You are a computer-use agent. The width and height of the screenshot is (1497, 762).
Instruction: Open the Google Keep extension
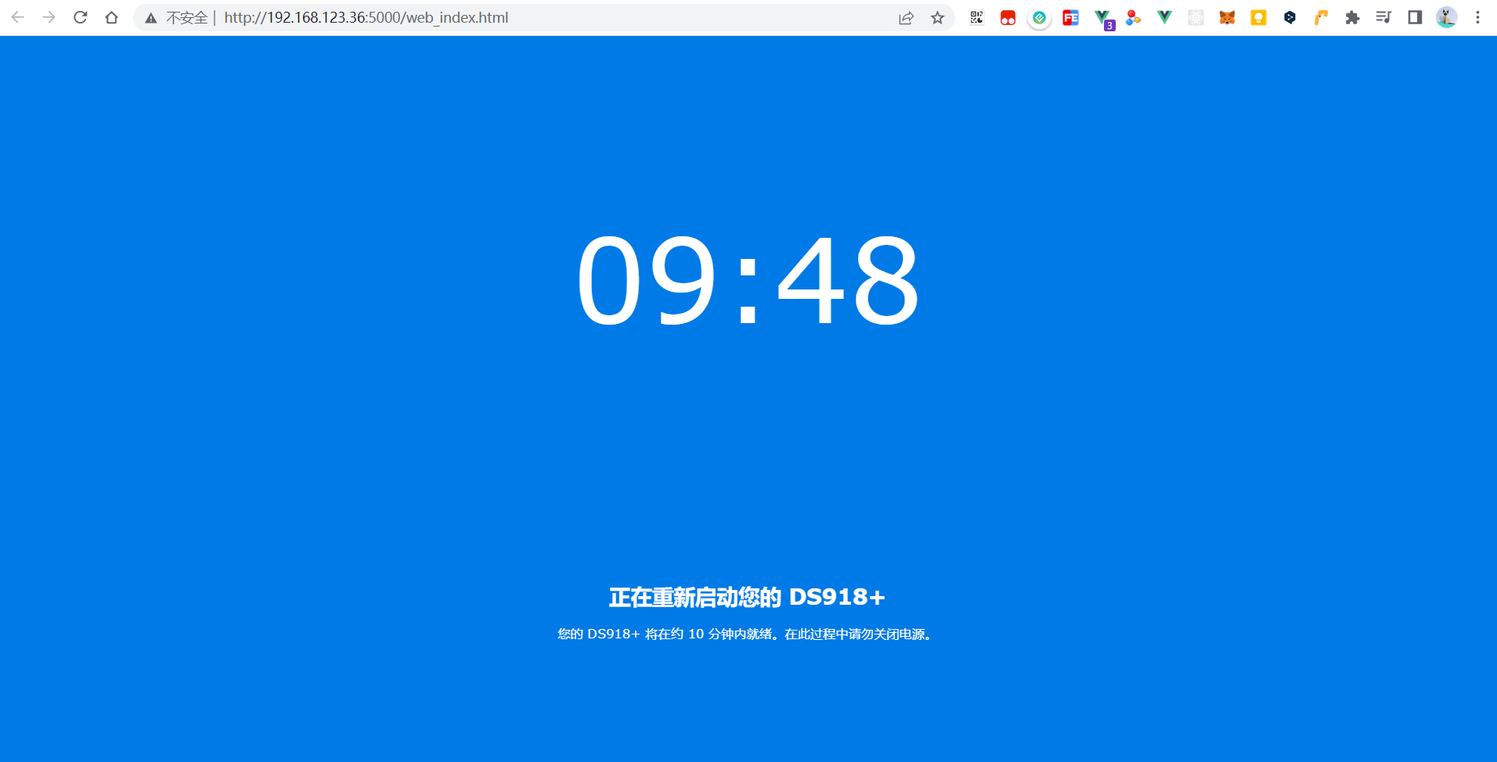click(x=1258, y=17)
